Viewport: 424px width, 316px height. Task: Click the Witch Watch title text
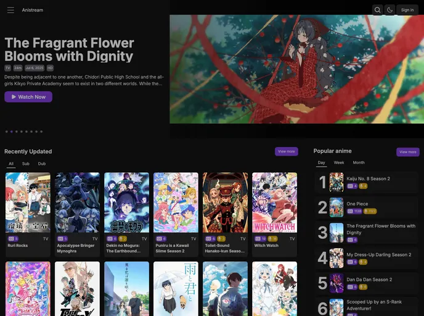coord(266,245)
